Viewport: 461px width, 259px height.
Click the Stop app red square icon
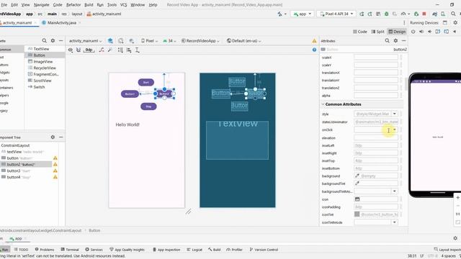tap(424, 14)
